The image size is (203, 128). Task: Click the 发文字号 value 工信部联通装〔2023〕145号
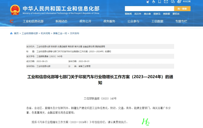point(49,57)
